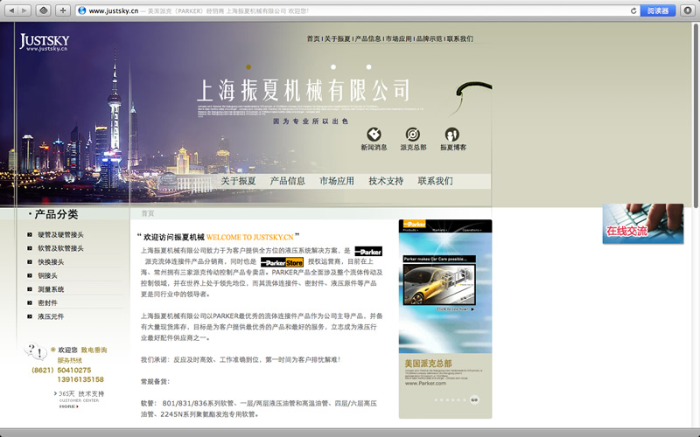Select 技术支持 in the main navigation bar
This screenshot has height=437, width=700.
point(386,181)
